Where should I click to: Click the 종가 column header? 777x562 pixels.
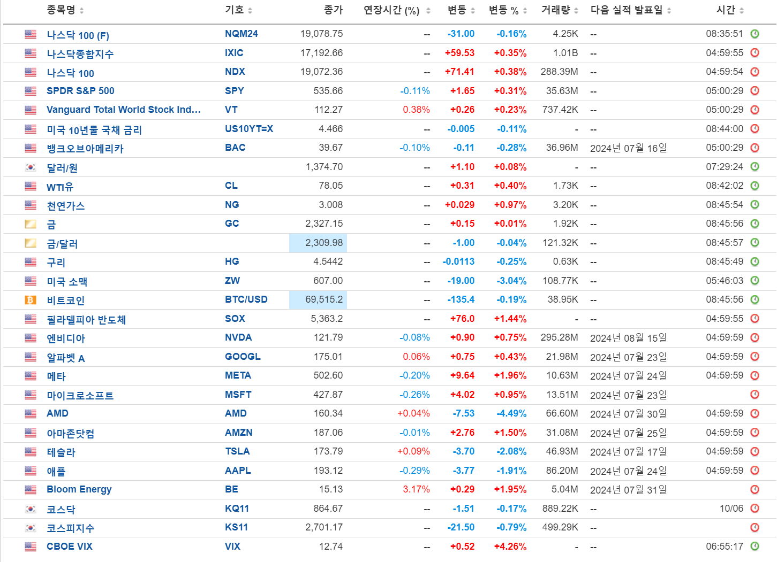point(333,10)
